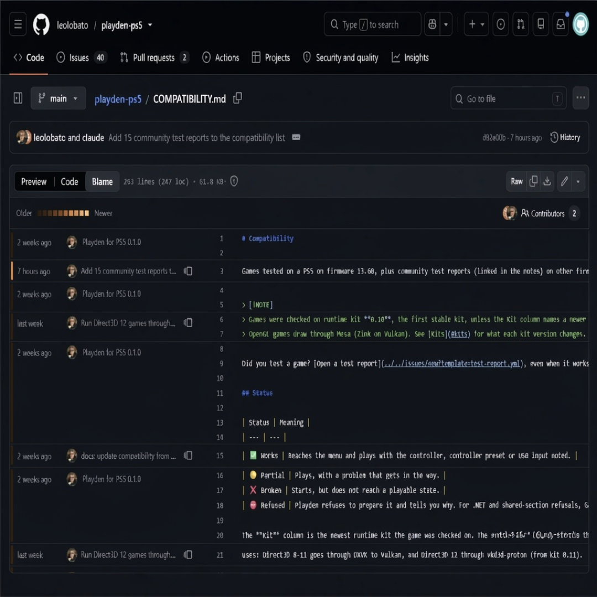Show file info icon next to 61.8 KB

[234, 181]
